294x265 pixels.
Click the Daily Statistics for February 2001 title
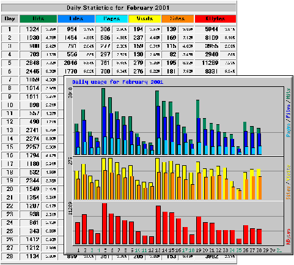click(x=118, y=8)
